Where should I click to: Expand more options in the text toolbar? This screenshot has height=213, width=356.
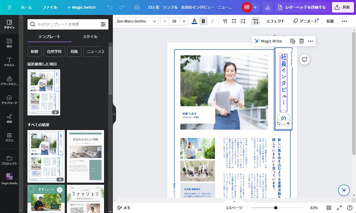344,21
